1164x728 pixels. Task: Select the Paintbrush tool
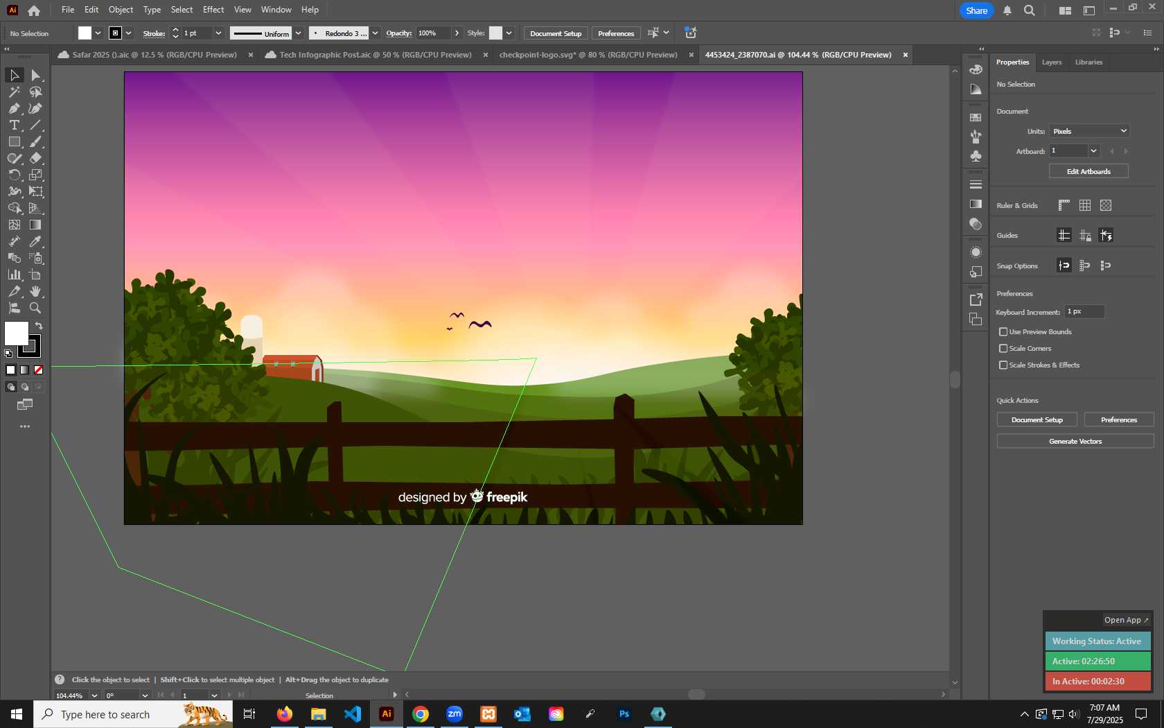pyautogui.click(x=35, y=141)
